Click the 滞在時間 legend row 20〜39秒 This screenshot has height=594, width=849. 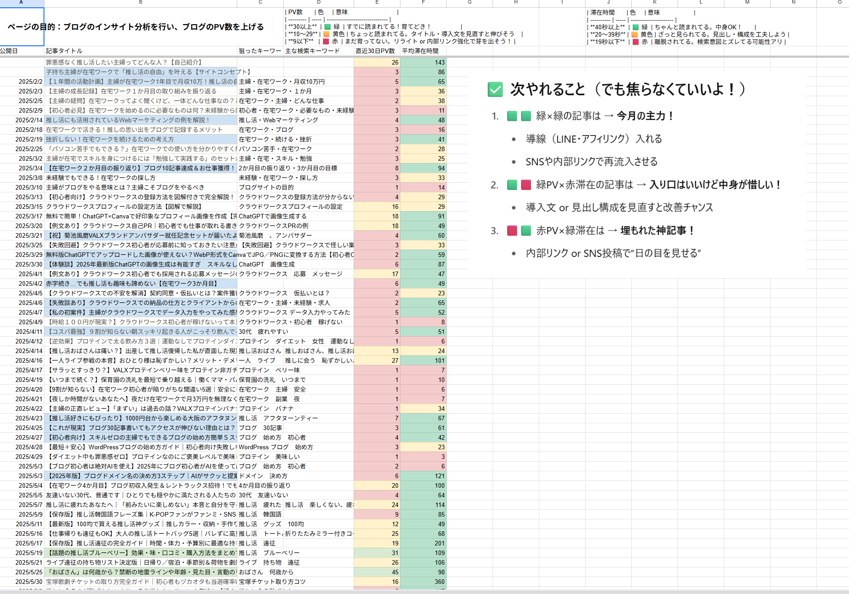tap(688, 34)
